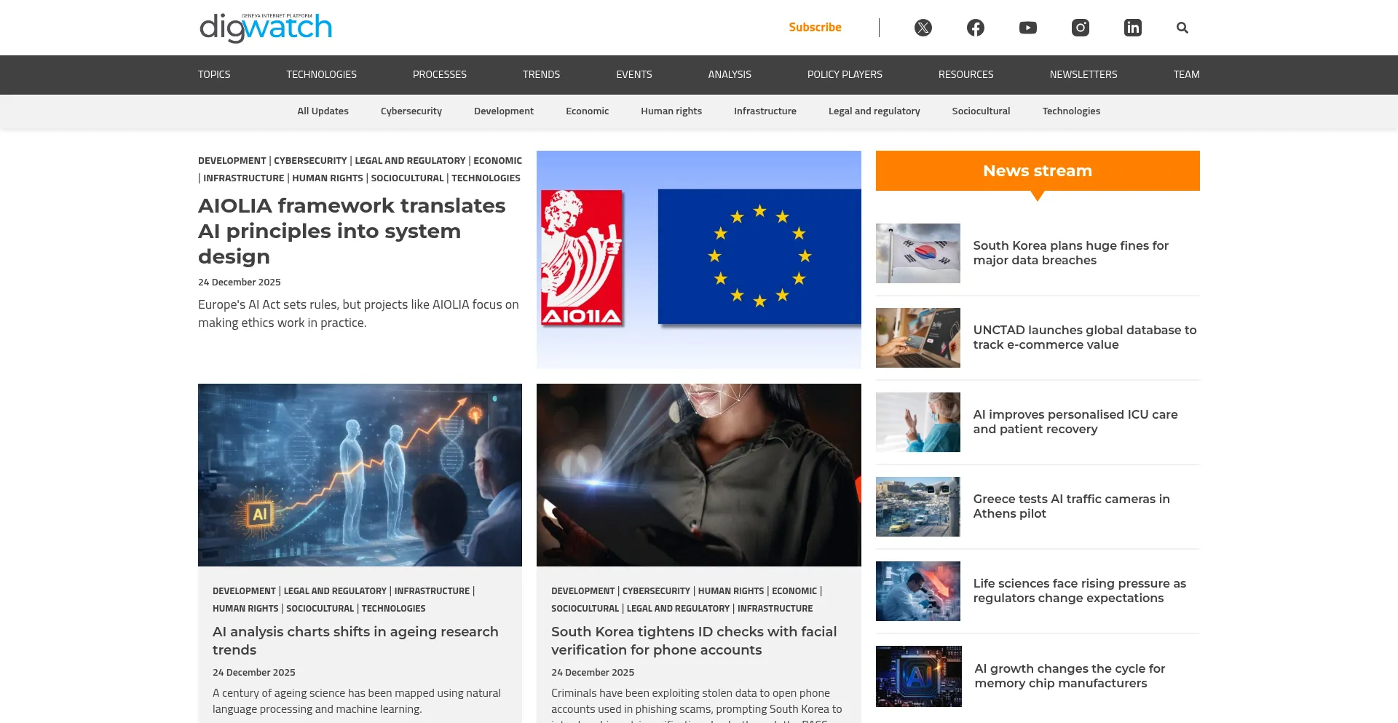The width and height of the screenshot is (1398, 723).
Task: Open Greece AI traffic cameras story
Action: click(1071, 506)
